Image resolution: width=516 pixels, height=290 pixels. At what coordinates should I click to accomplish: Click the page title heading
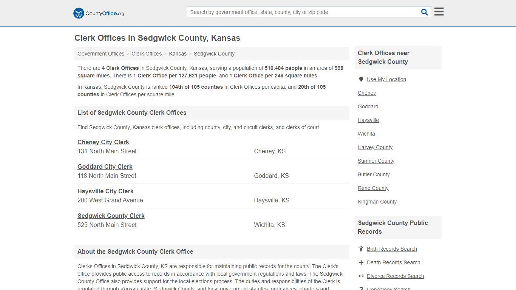[x=157, y=38]
